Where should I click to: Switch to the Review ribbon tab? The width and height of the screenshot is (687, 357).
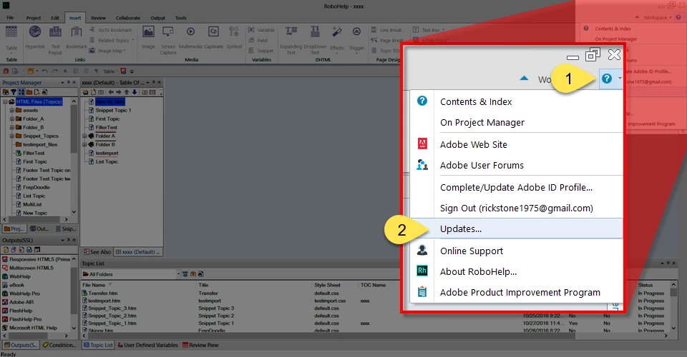pyautogui.click(x=98, y=18)
